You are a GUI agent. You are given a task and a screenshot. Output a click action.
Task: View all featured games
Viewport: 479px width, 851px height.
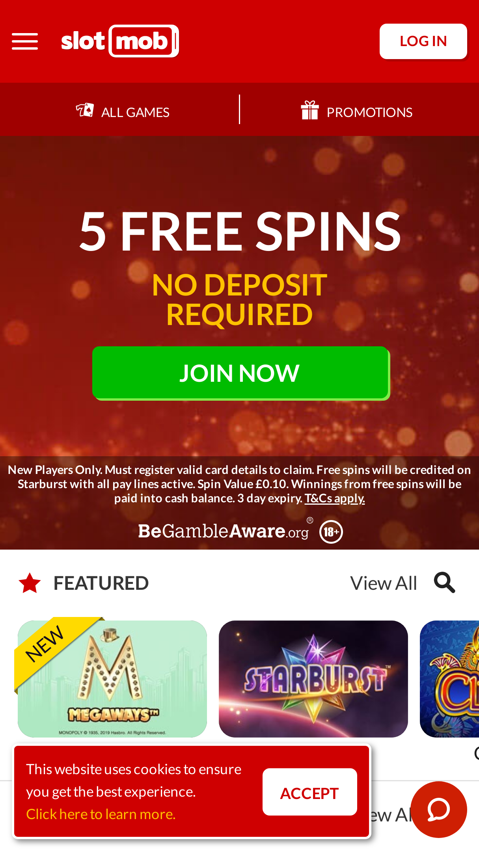point(384,583)
